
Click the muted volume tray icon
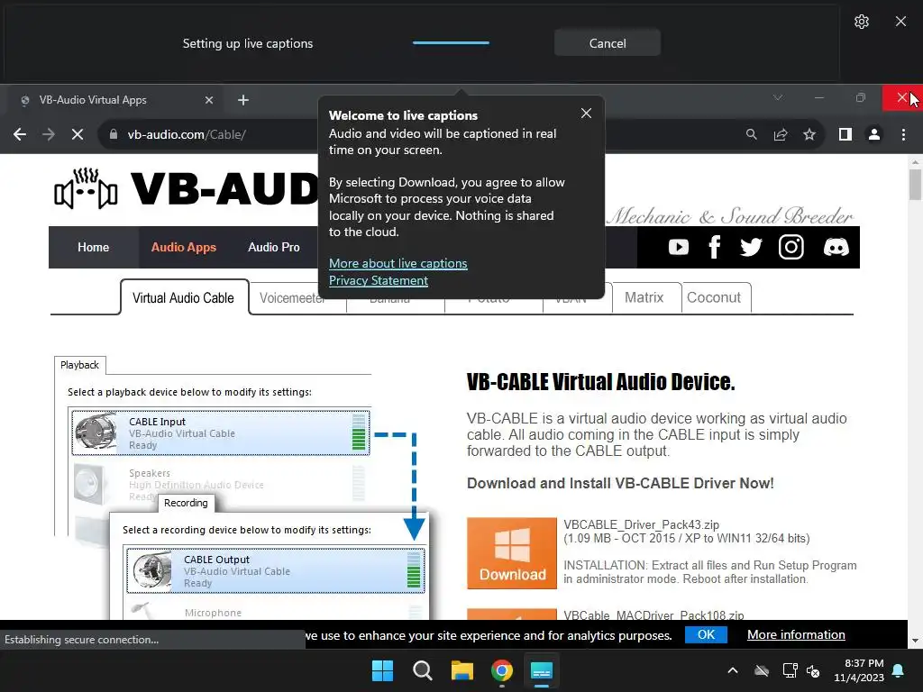(x=813, y=670)
